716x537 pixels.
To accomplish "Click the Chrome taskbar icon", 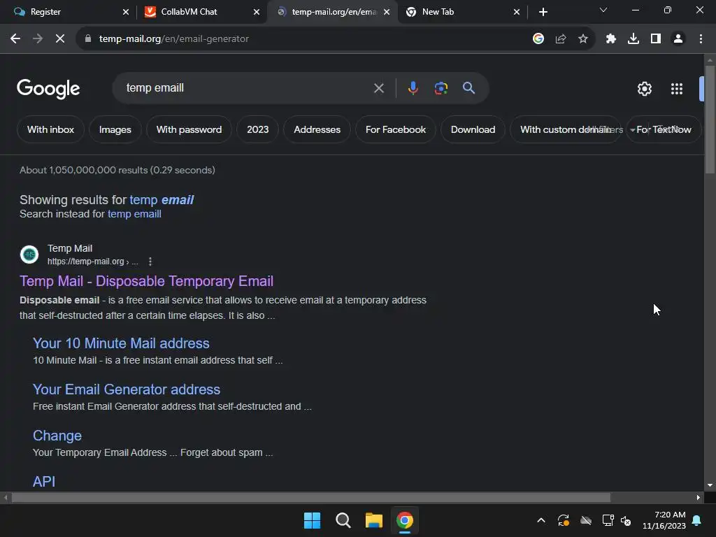I will pyautogui.click(x=405, y=520).
